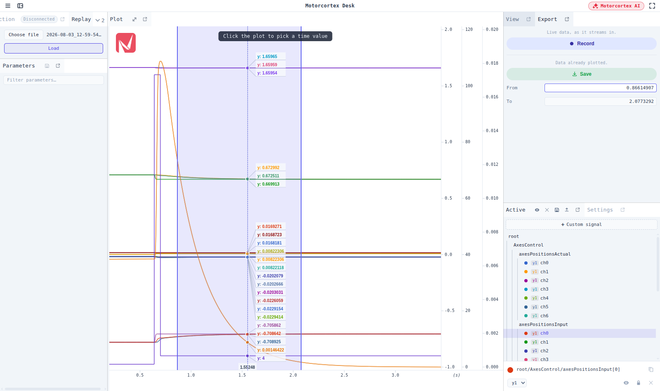
Task: Toggle visibility of axesPositionsInput[0] signal
Action: (x=626, y=383)
